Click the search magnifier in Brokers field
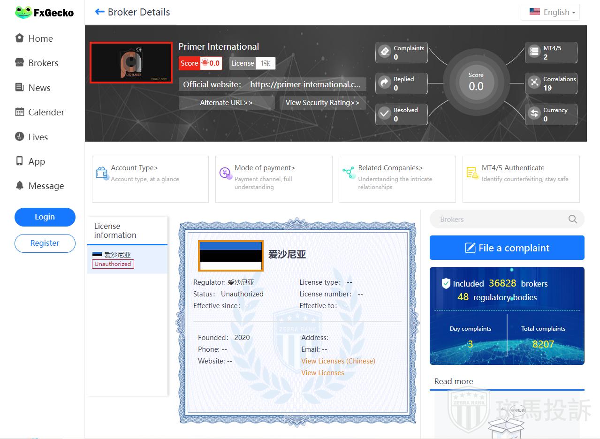 pyautogui.click(x=572, y=219)
